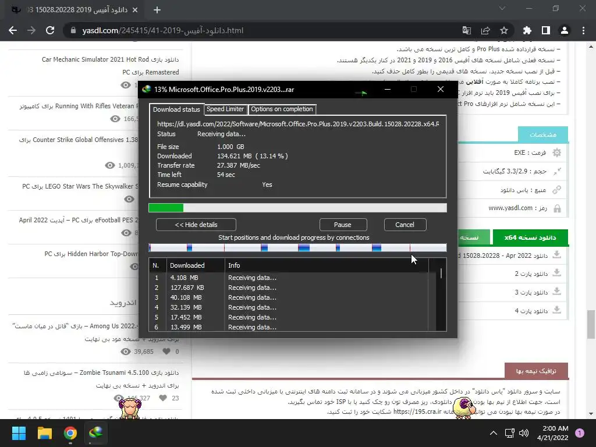This screenshot has height=447, width=596.
Task: Click the connection list scrollbar in IDM dialog
Action: (x=441, y=274)
